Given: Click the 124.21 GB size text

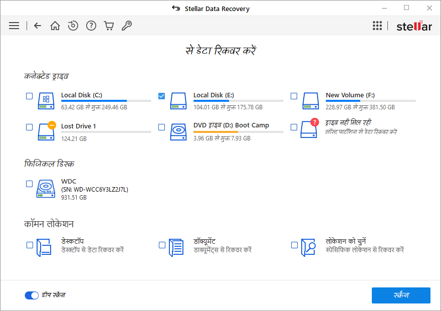Looking at the screenshot, I should click(x=74, y=139).
